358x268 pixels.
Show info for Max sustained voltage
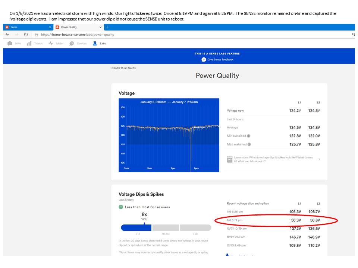tap(249, 144)
